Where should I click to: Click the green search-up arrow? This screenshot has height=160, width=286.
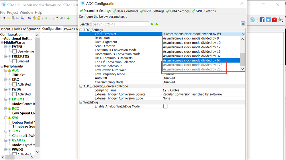click(157, 24)
